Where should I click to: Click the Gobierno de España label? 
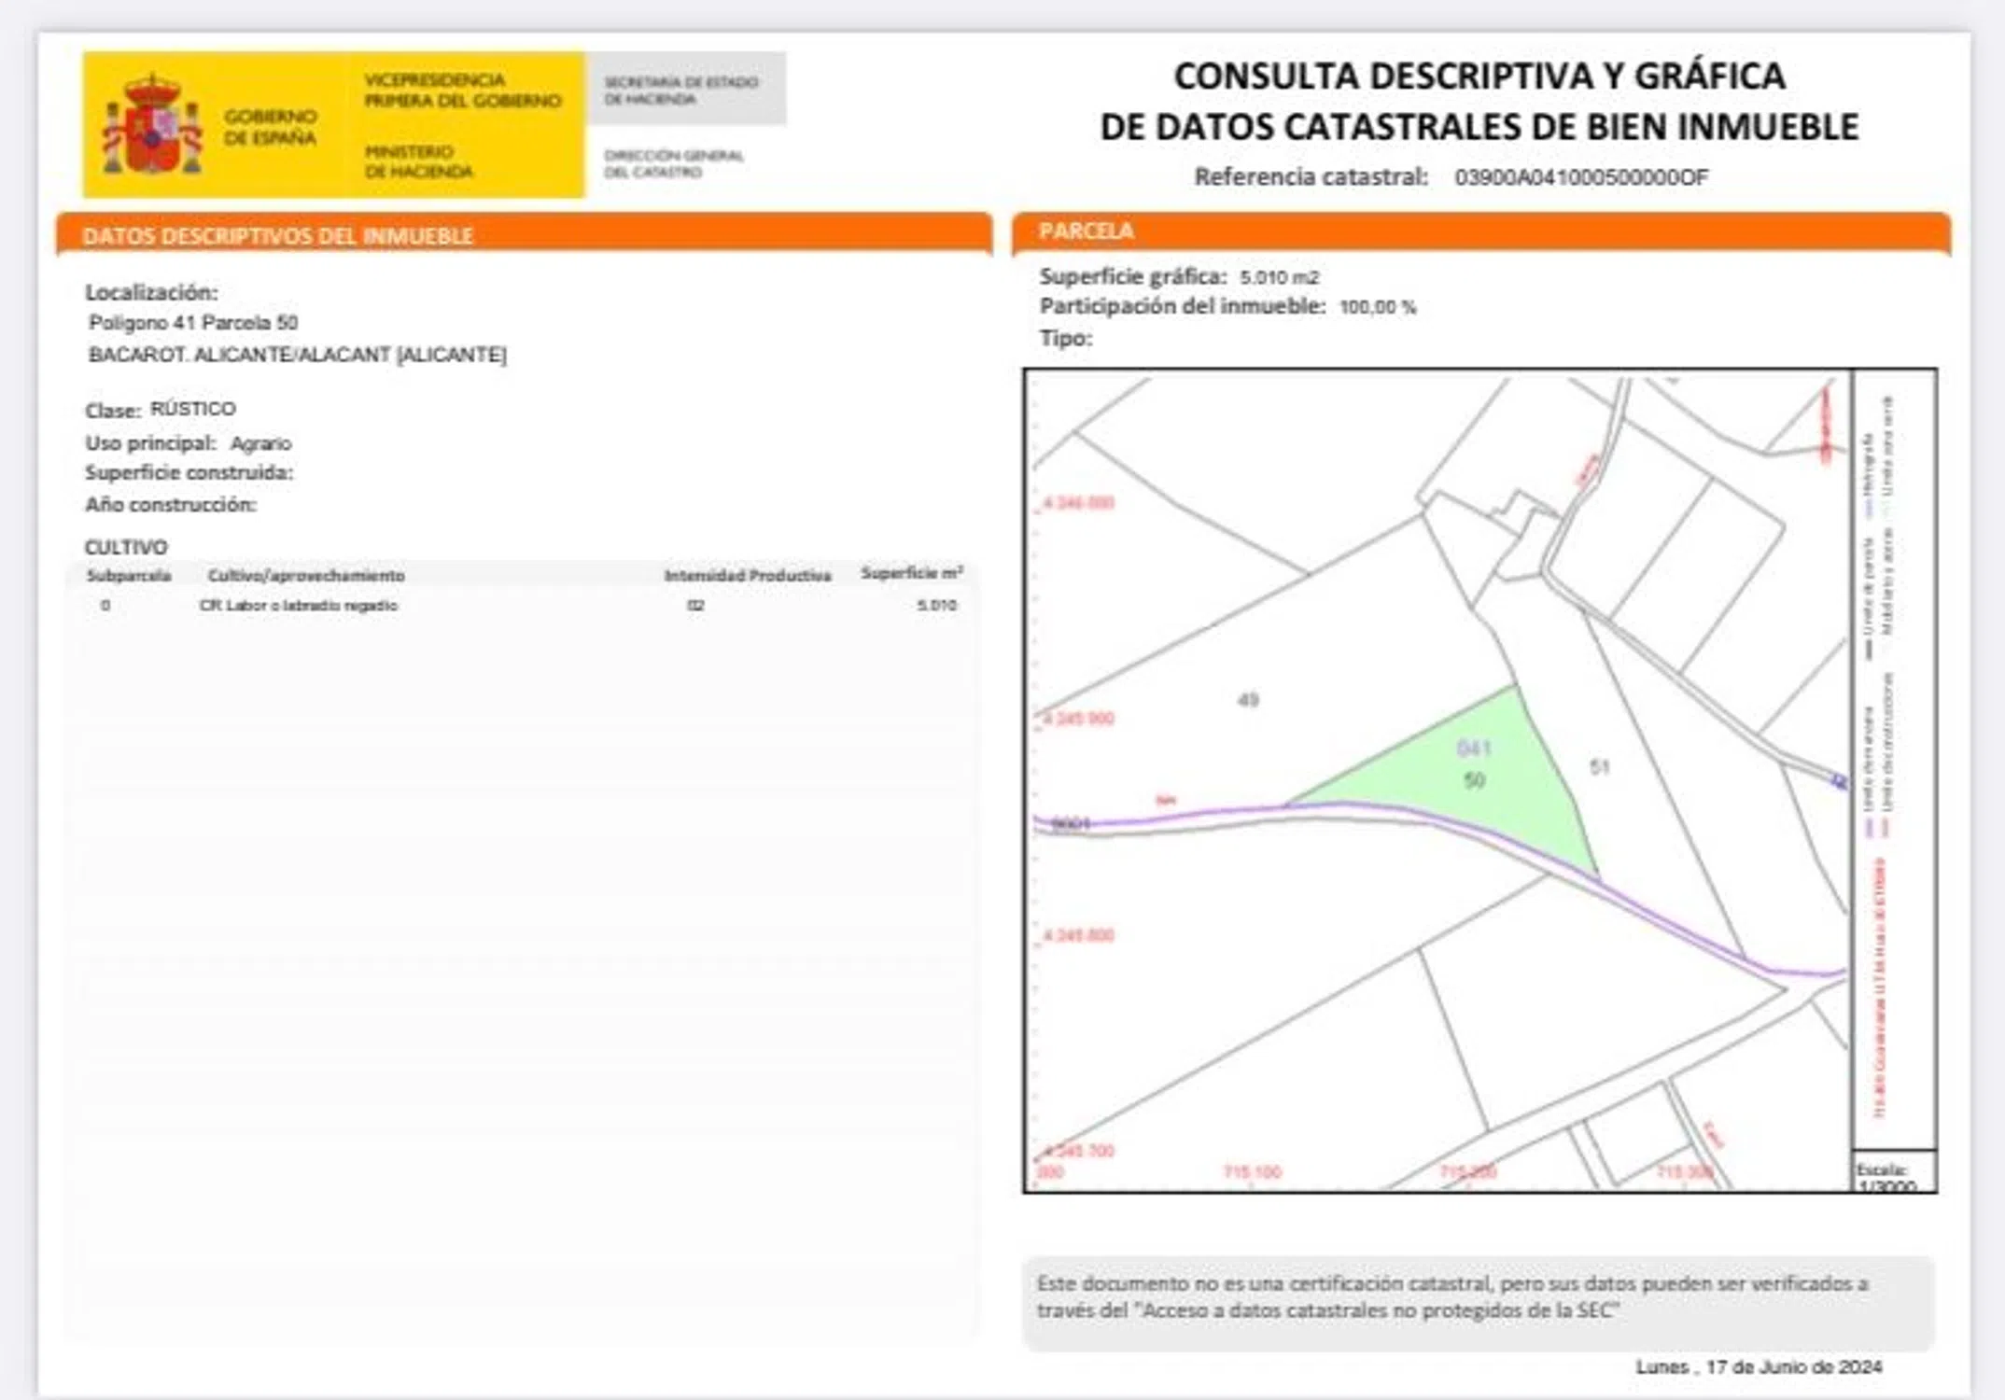pyautogui.click(x=270, y=127)
